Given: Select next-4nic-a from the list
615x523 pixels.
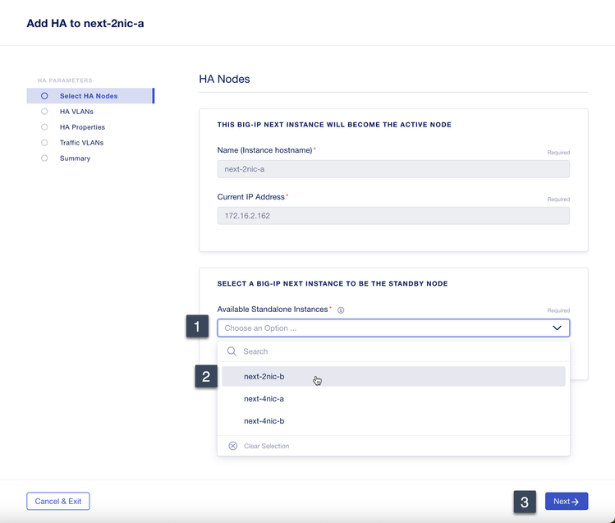Looking at the screenshot, I should coord(264,399).
